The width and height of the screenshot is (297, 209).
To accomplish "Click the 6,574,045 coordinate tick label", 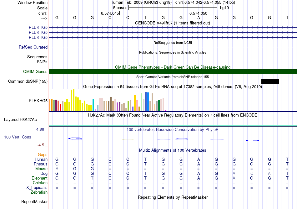I will click(x=110, y=13).
